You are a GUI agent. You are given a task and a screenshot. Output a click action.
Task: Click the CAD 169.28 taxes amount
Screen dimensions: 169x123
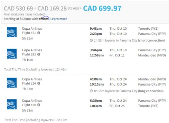coord(52,8)
